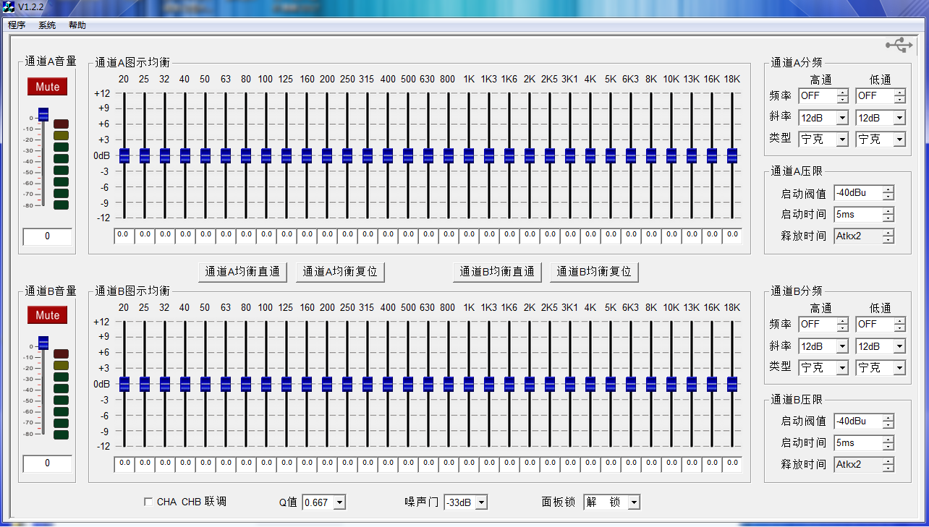The height and width of the screenshot is (527, 929).
Task: Click channel A volume value field
Action: 48,236
